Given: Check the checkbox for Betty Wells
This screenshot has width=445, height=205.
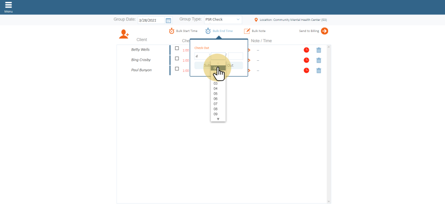Looking at the screenshot, I should coord(177,48).
